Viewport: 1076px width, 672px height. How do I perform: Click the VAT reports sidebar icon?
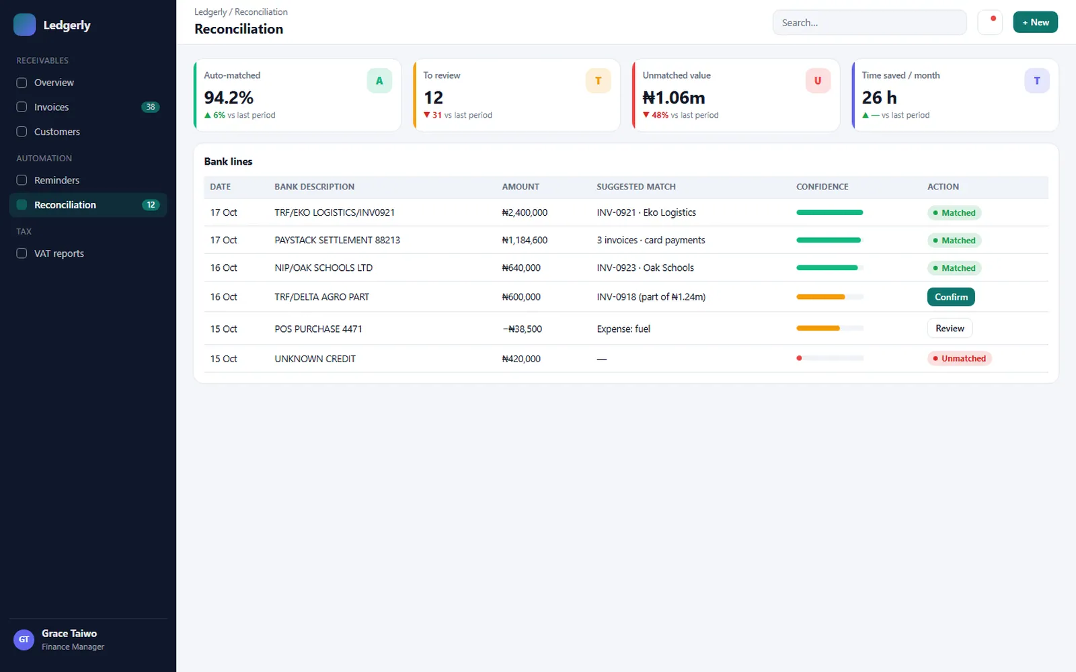pyautogui.click(x=22, y=253)
